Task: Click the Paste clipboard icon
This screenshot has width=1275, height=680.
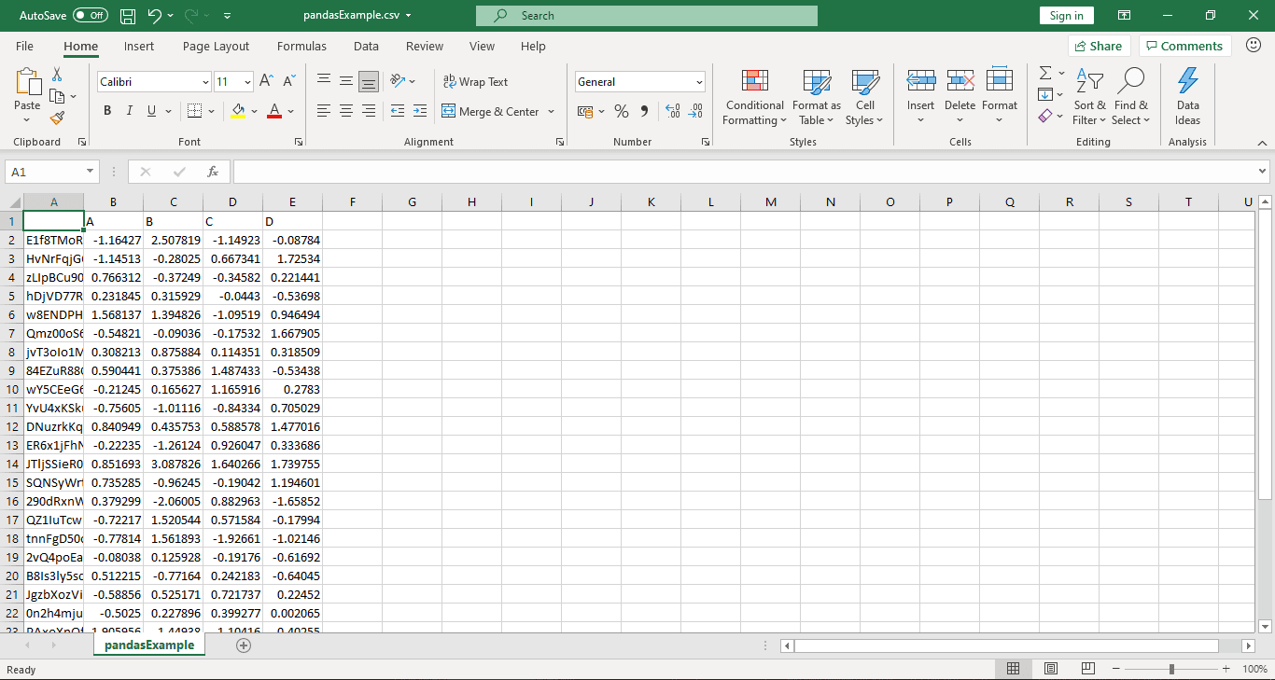Action: [x=28, y=82]
